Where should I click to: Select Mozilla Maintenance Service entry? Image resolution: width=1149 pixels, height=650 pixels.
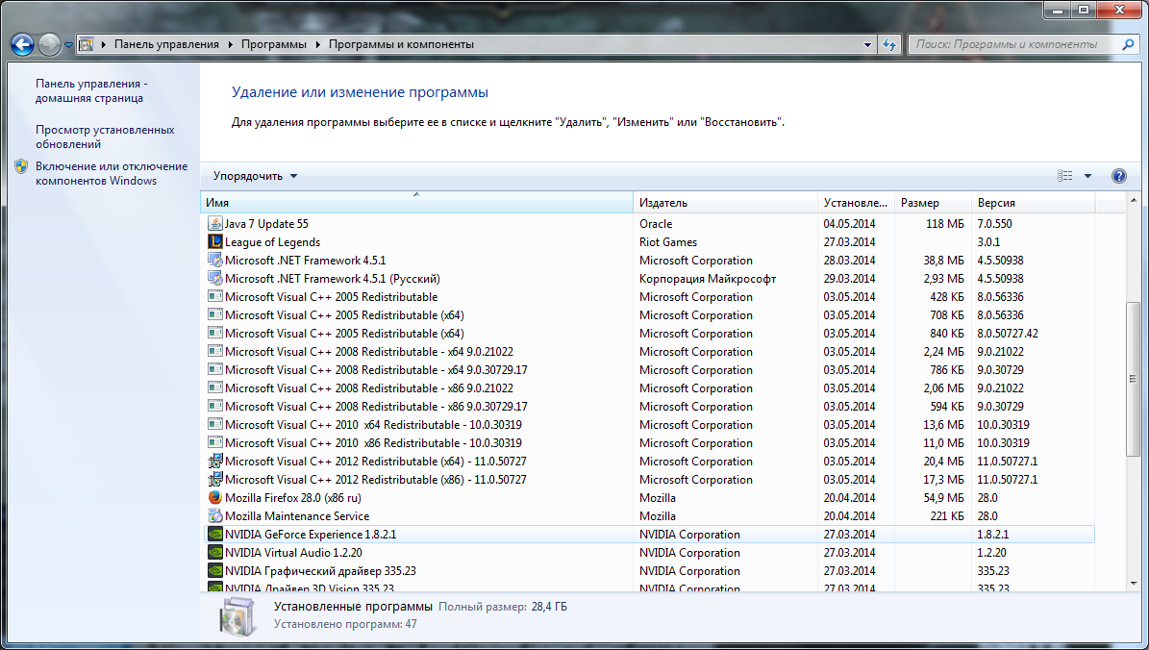pos(648,516)
